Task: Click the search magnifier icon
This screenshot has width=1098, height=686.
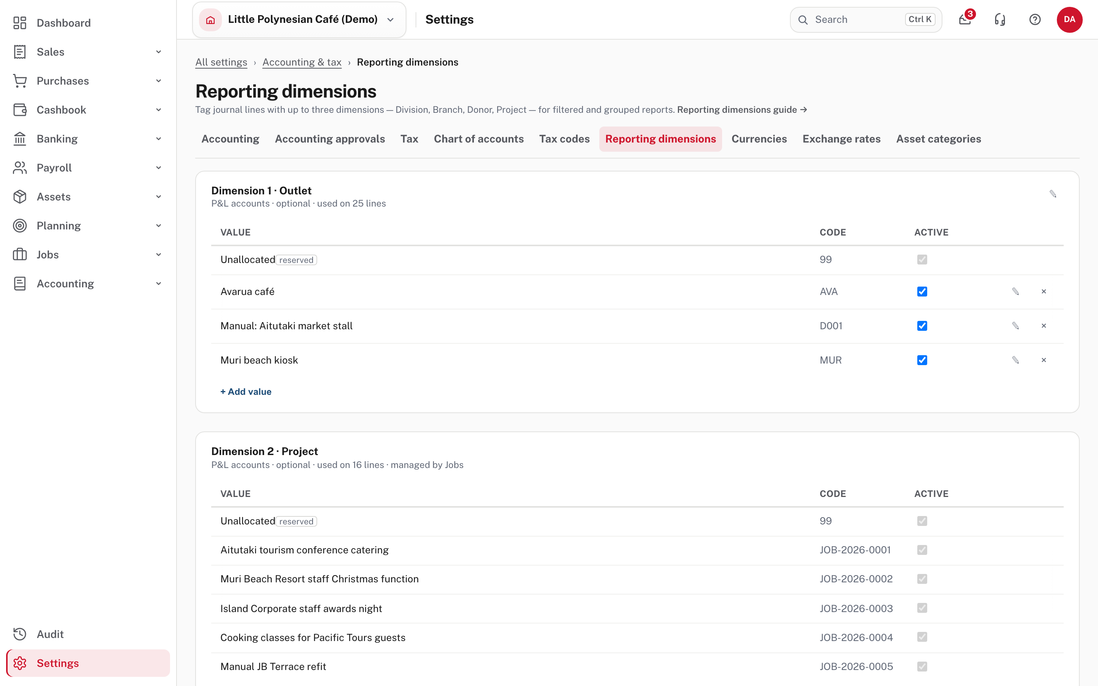Action: 803,19
